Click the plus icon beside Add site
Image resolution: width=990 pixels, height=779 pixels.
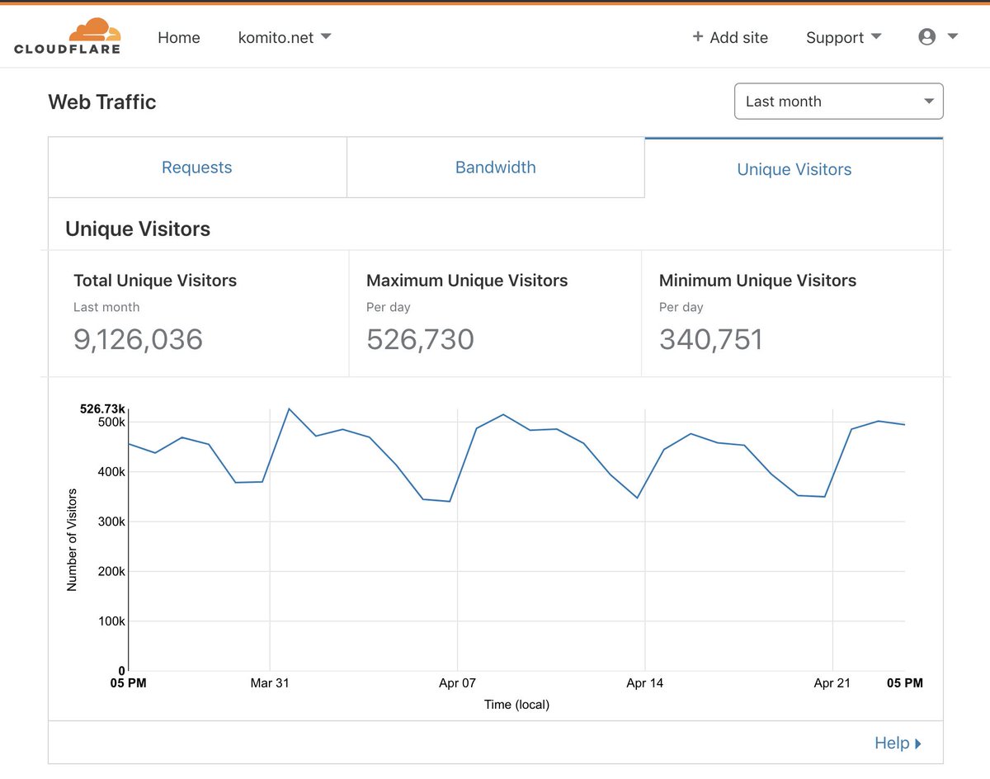(698, 37)
